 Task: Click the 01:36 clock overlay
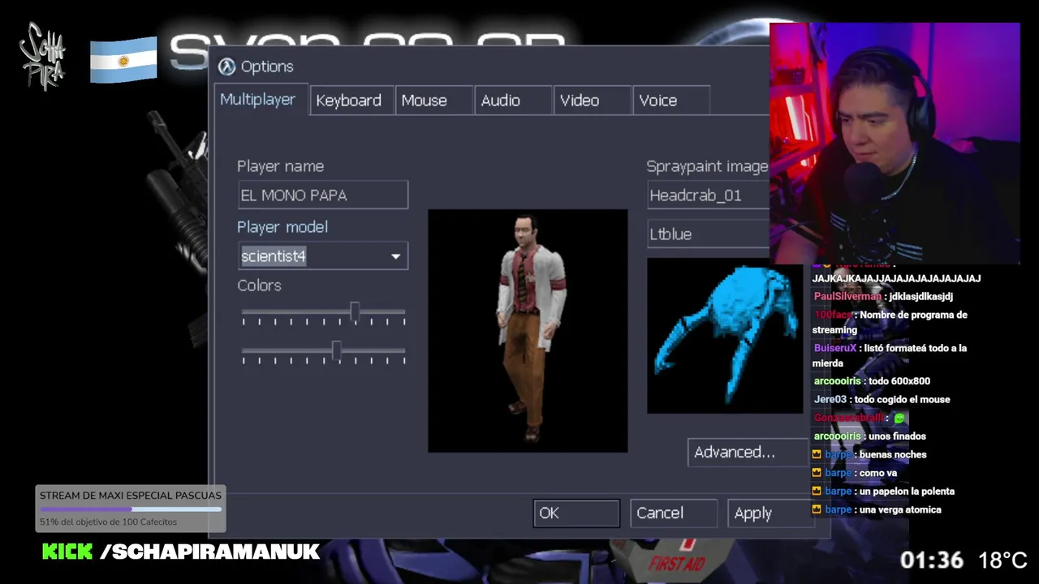point(931,560)
